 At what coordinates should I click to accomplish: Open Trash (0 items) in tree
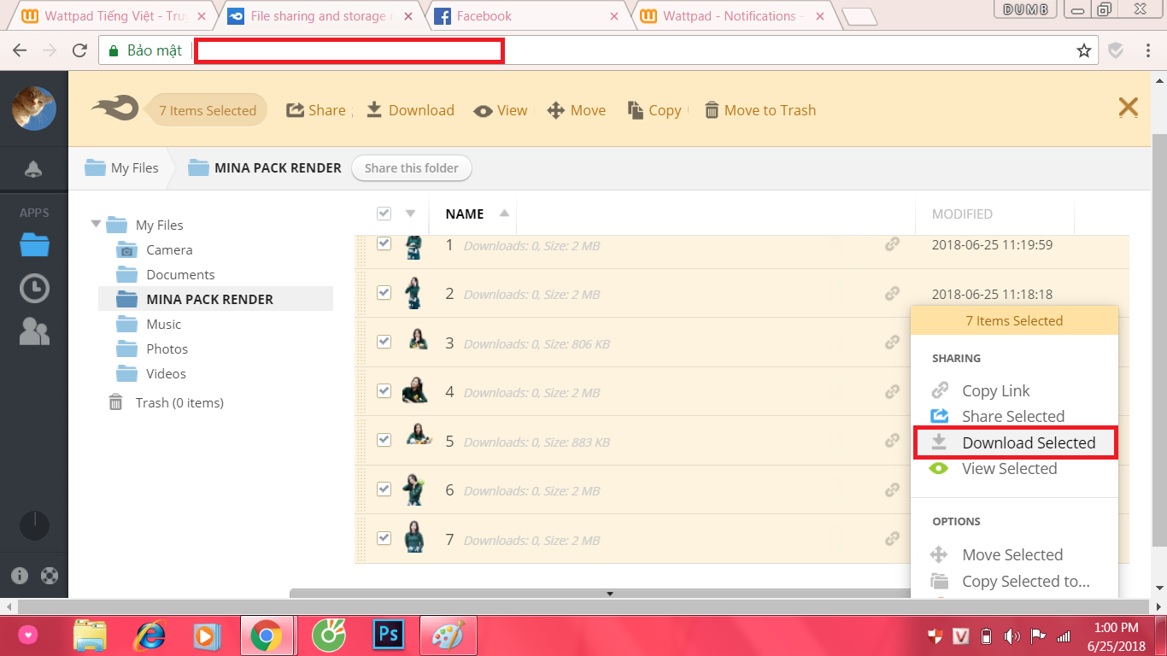tap(179, 402)
